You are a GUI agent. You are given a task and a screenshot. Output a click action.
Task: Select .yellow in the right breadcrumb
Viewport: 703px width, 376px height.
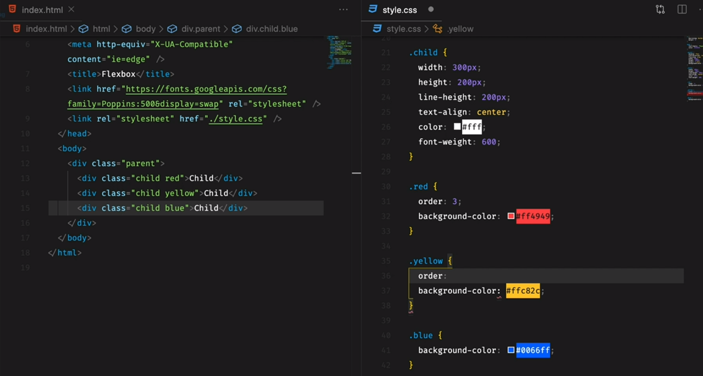coord(460,29)
